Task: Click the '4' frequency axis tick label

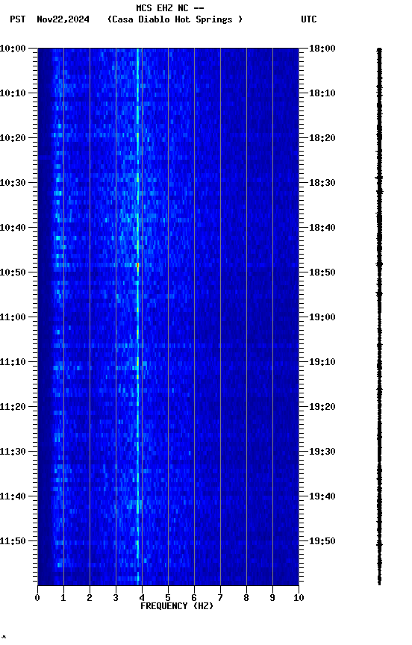Action: 142,598
